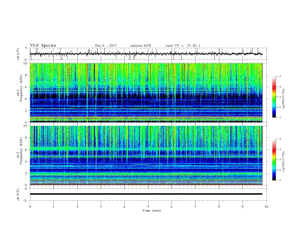Click the ch.2 "Frequency (kHz)" axis label

[21, 151]
